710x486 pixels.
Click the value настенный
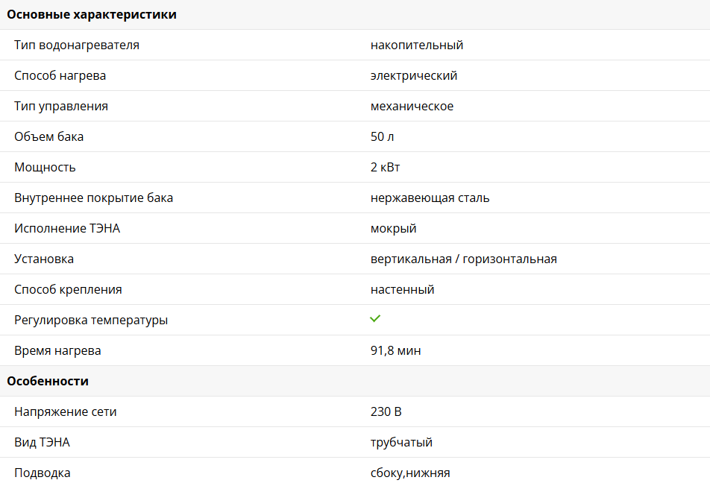[x=402, y=290]
